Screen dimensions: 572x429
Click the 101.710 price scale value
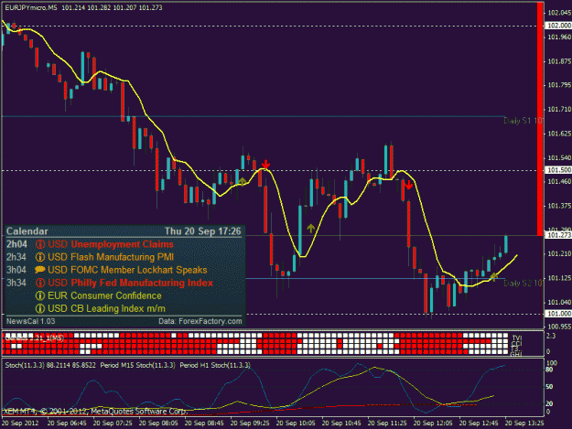(x=559, y=110)
